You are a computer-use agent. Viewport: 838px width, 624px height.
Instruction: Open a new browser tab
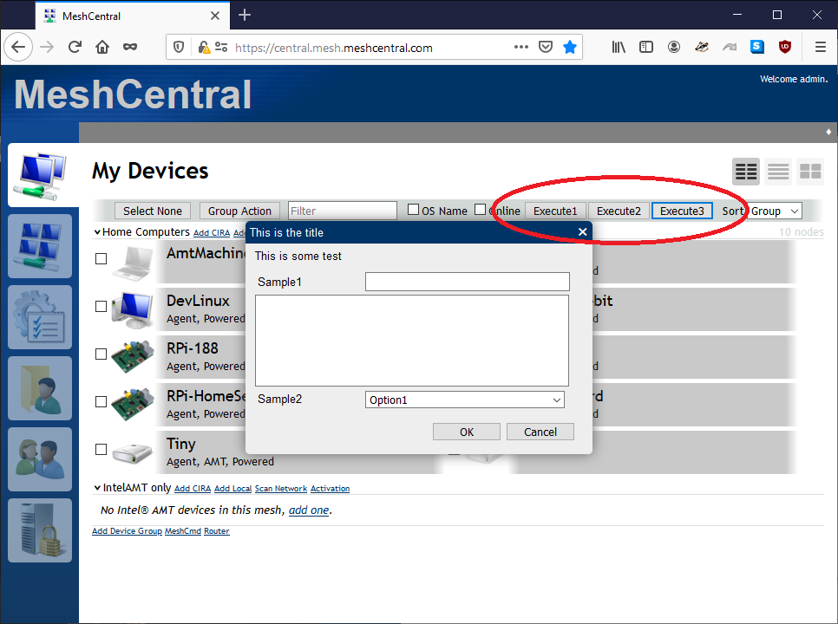click(x=244, y=15)
